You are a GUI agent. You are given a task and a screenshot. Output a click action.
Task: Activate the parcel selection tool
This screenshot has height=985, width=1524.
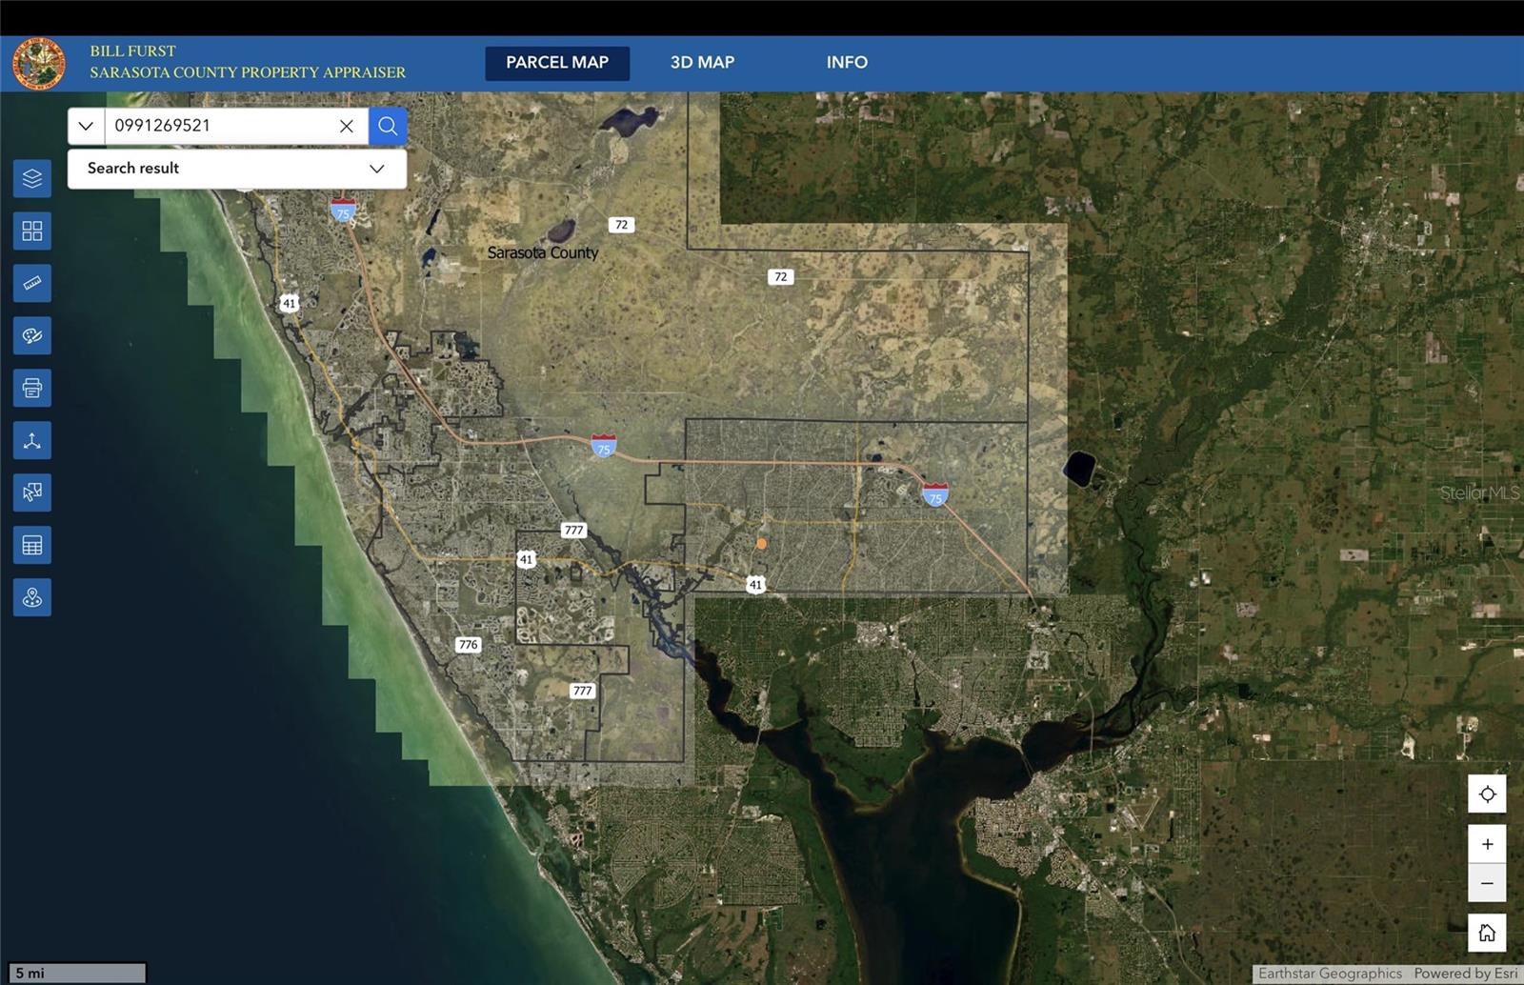(x=31, y=492)
